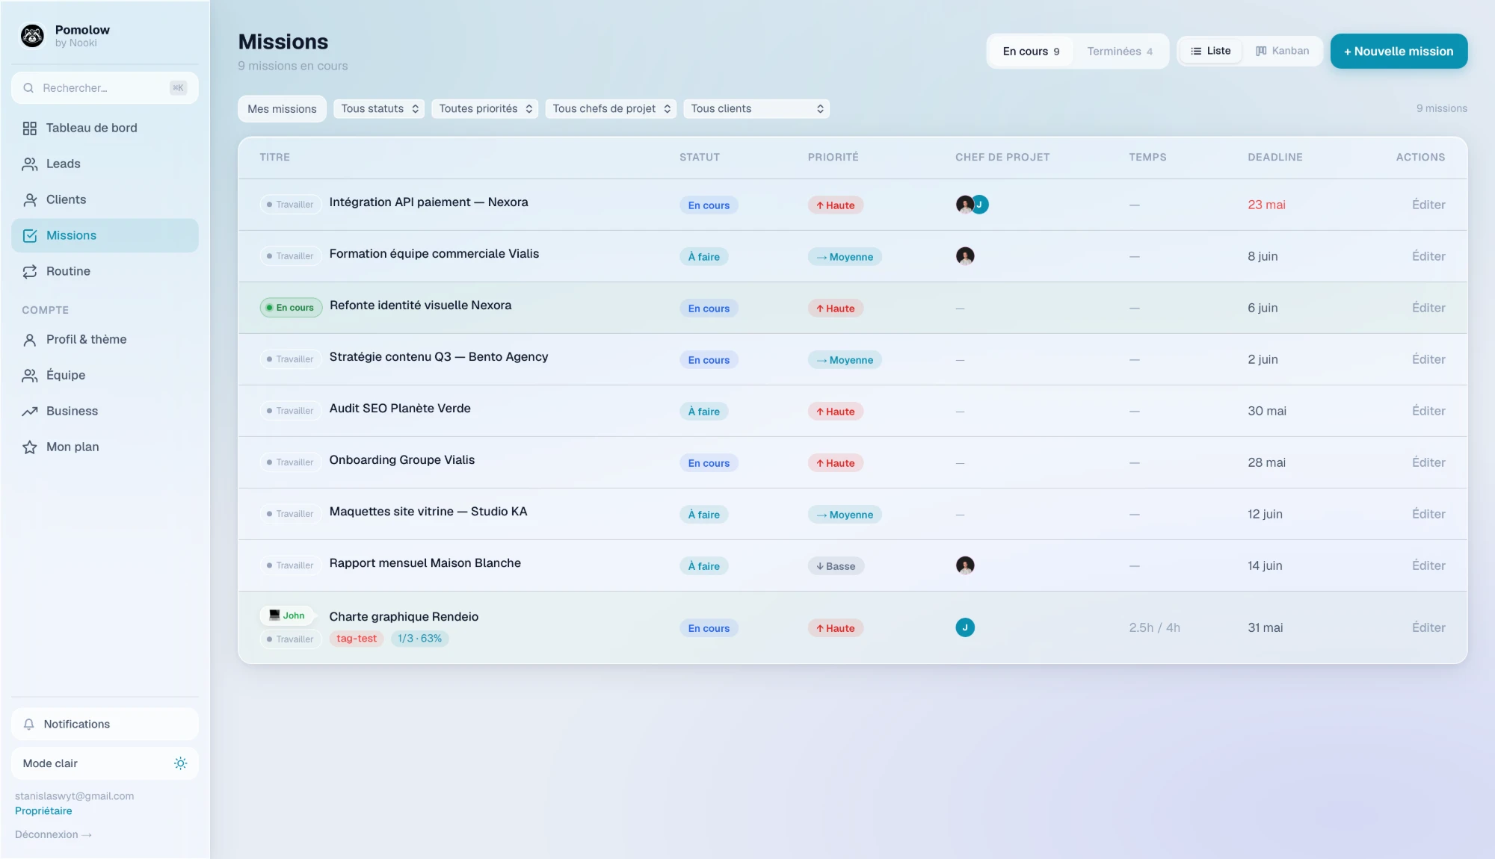Toggle Travailler on Audit SEO Planète Verde

point(291,411)
